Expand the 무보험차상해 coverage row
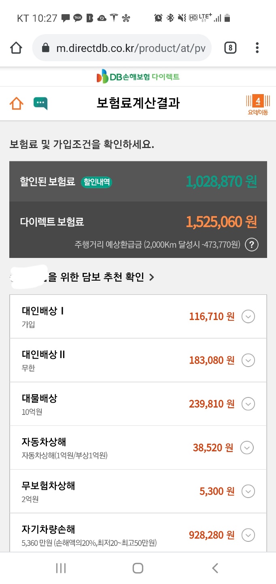The image size is (276, 584). (x=248, y=491)
